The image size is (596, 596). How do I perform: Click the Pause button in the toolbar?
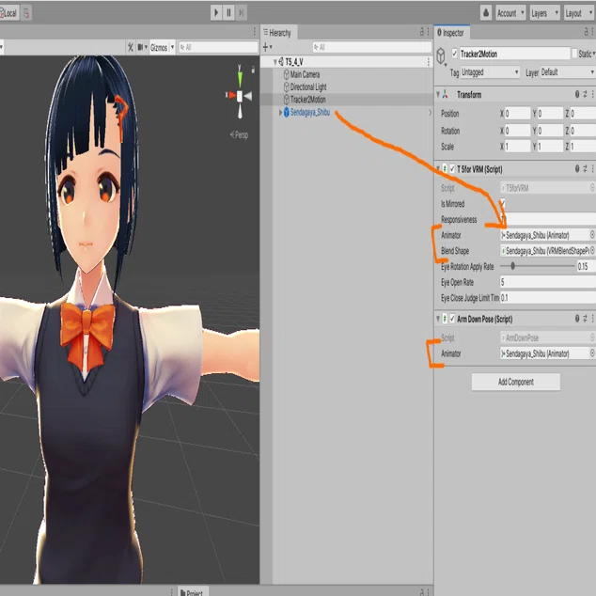coord(228,12)
